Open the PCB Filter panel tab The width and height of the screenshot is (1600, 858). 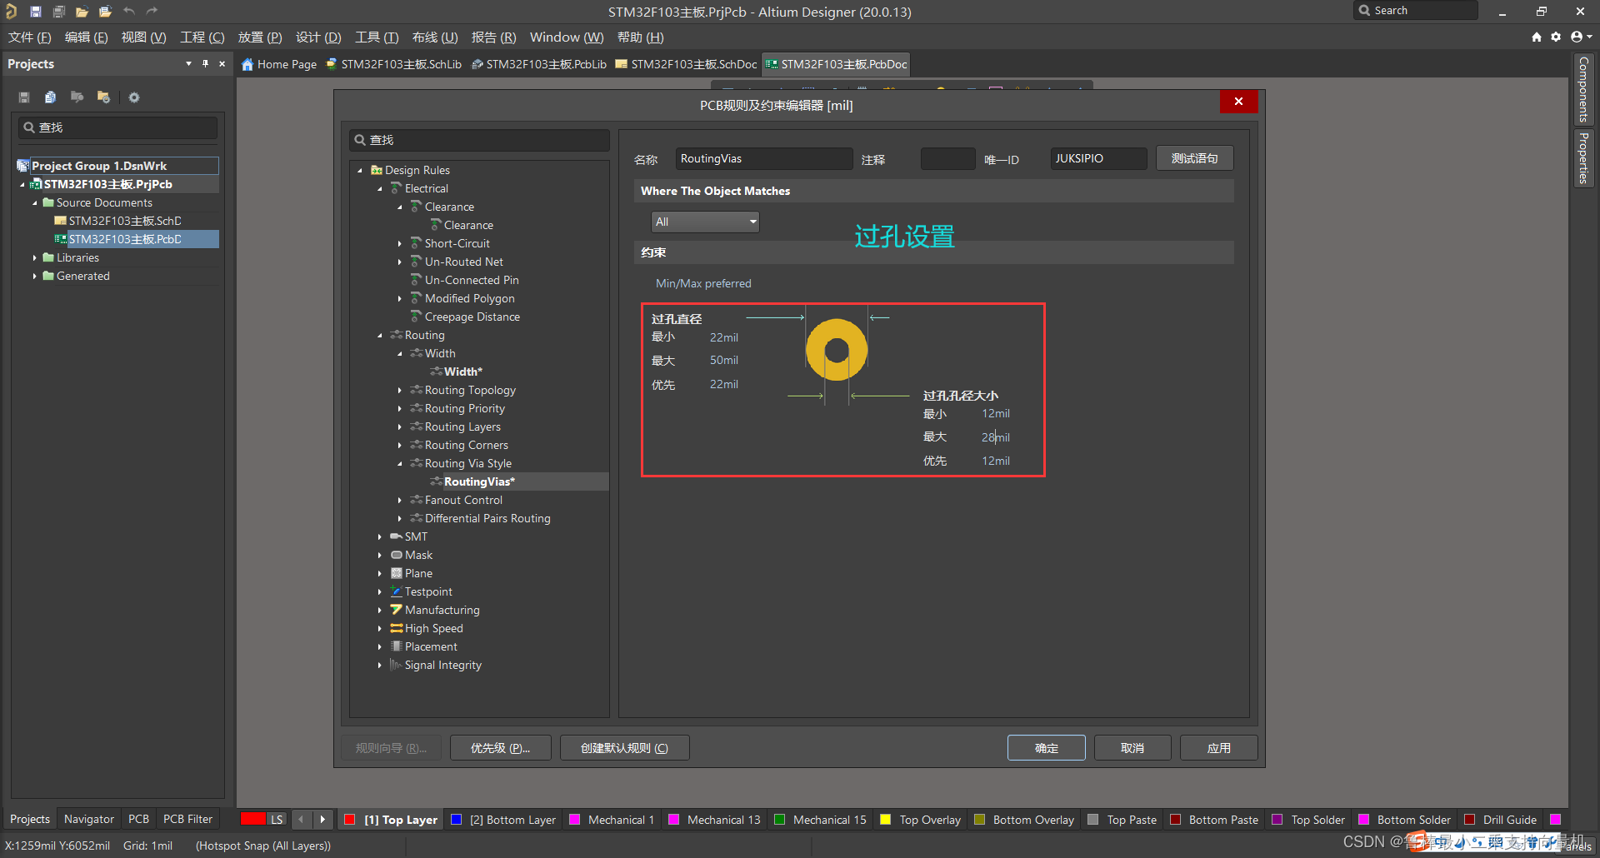[x=187, y=820]
